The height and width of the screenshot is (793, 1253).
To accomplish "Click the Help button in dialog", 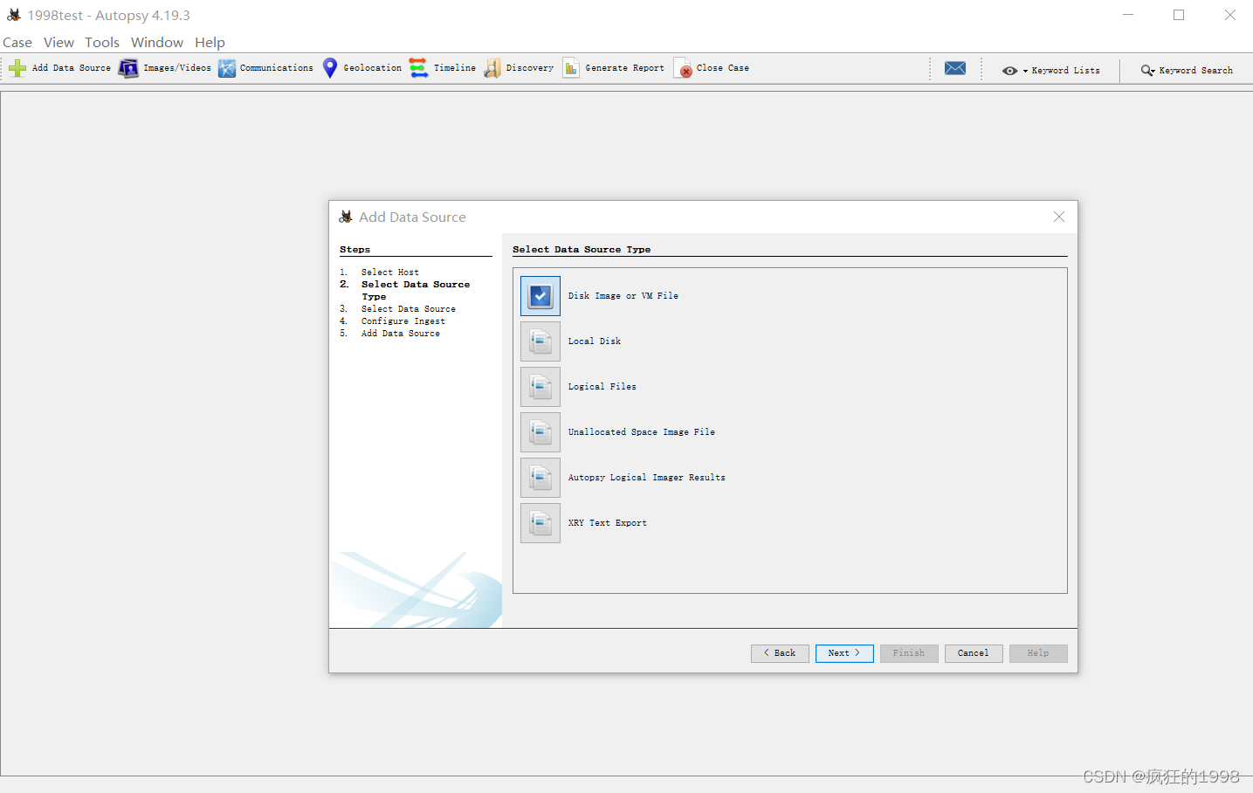I will pyautogui.click(x=1038, y=653).
